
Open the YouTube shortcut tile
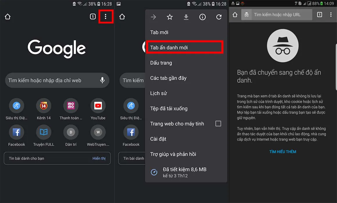pyautogui.click(x=98, y=106)
